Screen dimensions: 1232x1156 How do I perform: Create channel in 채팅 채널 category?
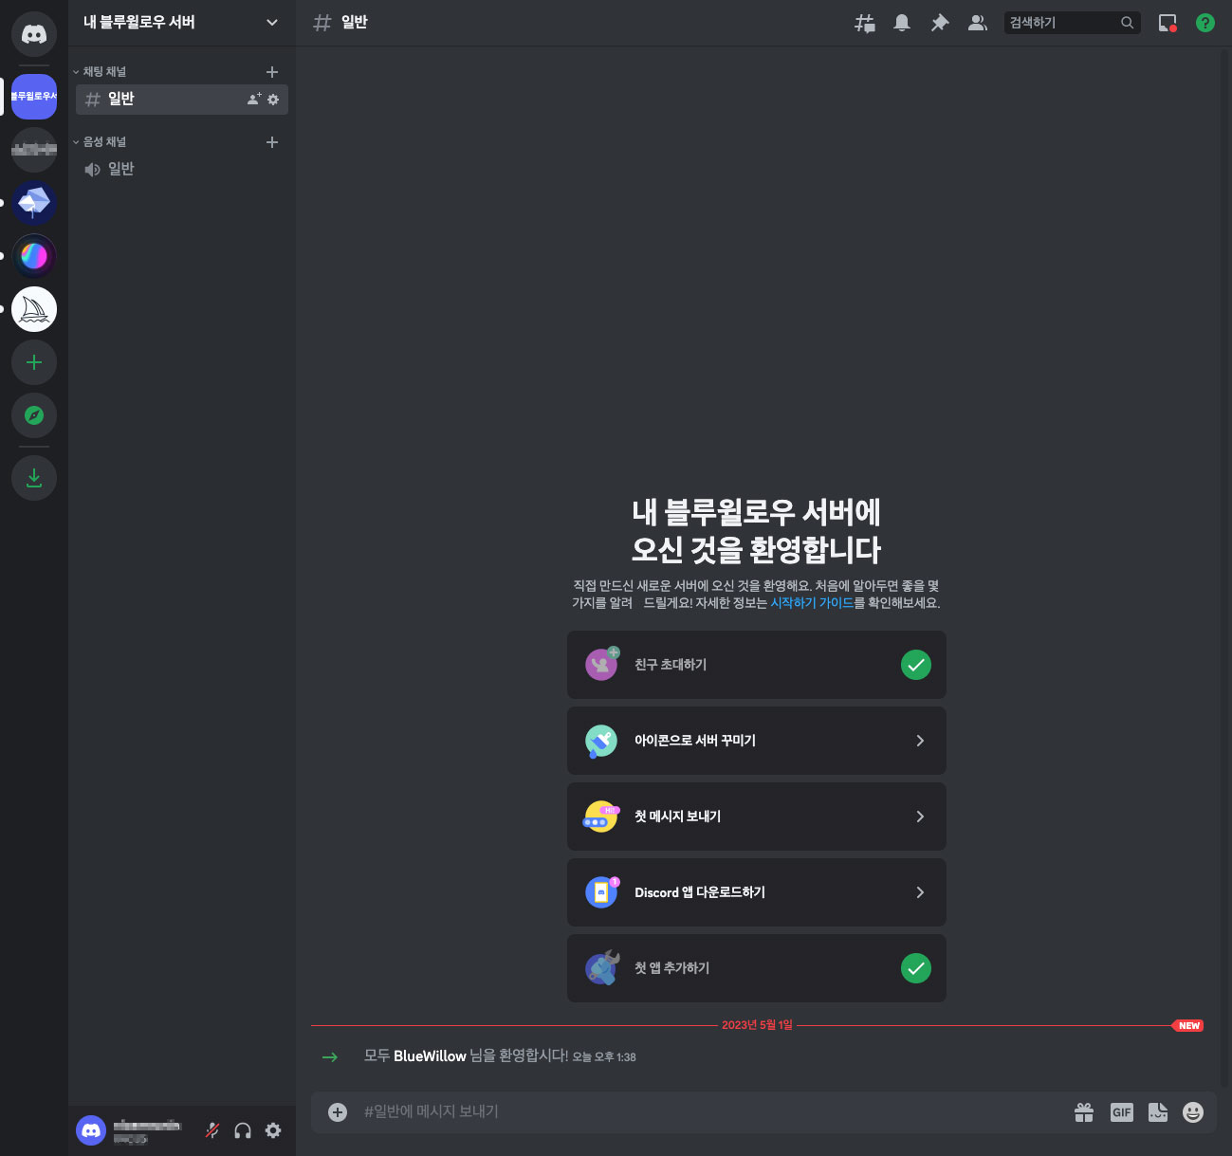point(272,72)
